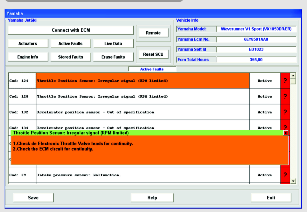This screenshot has height=212, width=307.
Task: Open Help
Action: [x=152, y=198]
